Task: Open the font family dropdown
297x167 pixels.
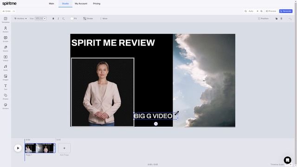Action: coord(20,19)
